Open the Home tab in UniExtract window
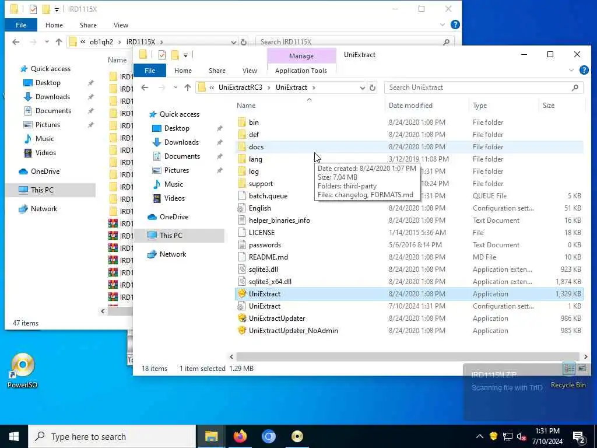 182,71
